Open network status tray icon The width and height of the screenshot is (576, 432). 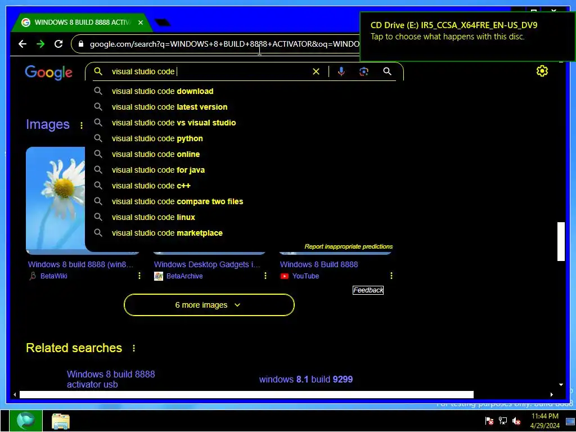coord(502,421)
